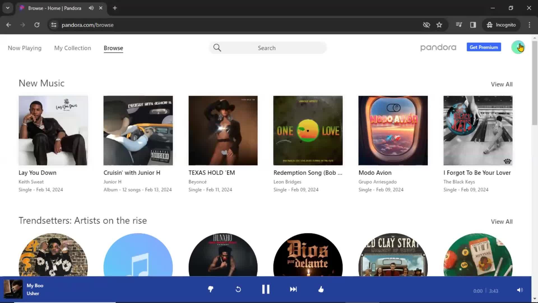Click the playback progress slider
Image resolution: width=538 pixels, height=303 pixels.
[269, 301]
